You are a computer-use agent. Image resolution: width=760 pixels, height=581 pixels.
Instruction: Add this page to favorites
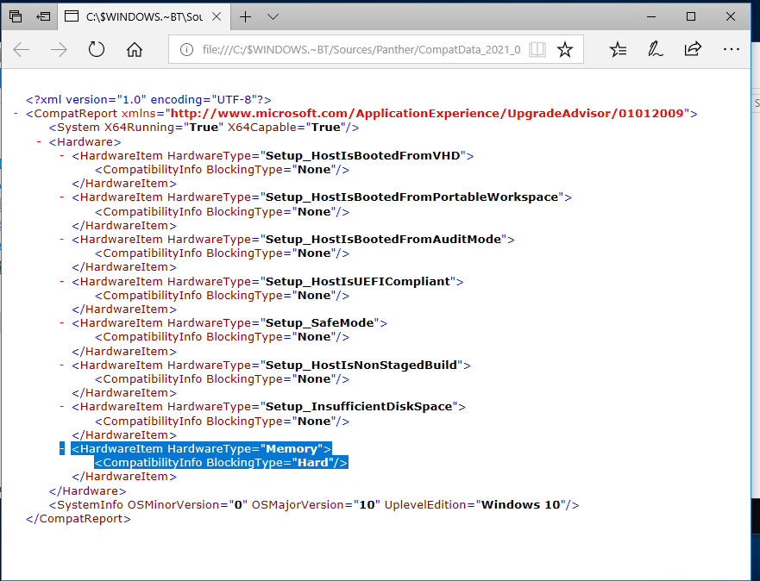tap(565, 49)
